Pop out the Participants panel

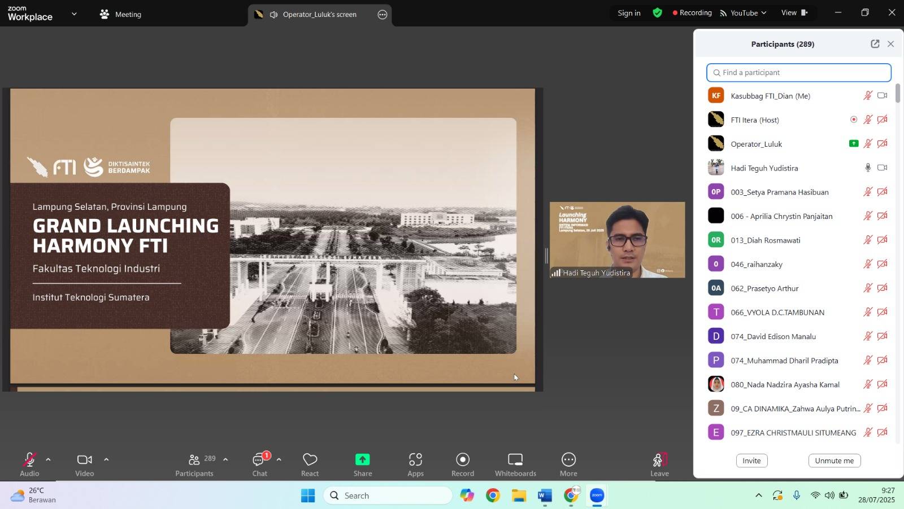pos(875,44)
